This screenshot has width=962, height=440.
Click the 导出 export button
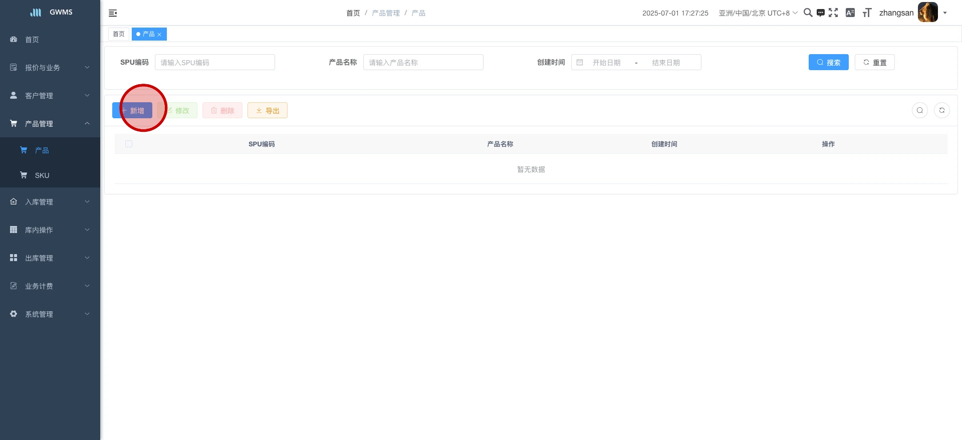pyautogui.click(x=268, y=110)
